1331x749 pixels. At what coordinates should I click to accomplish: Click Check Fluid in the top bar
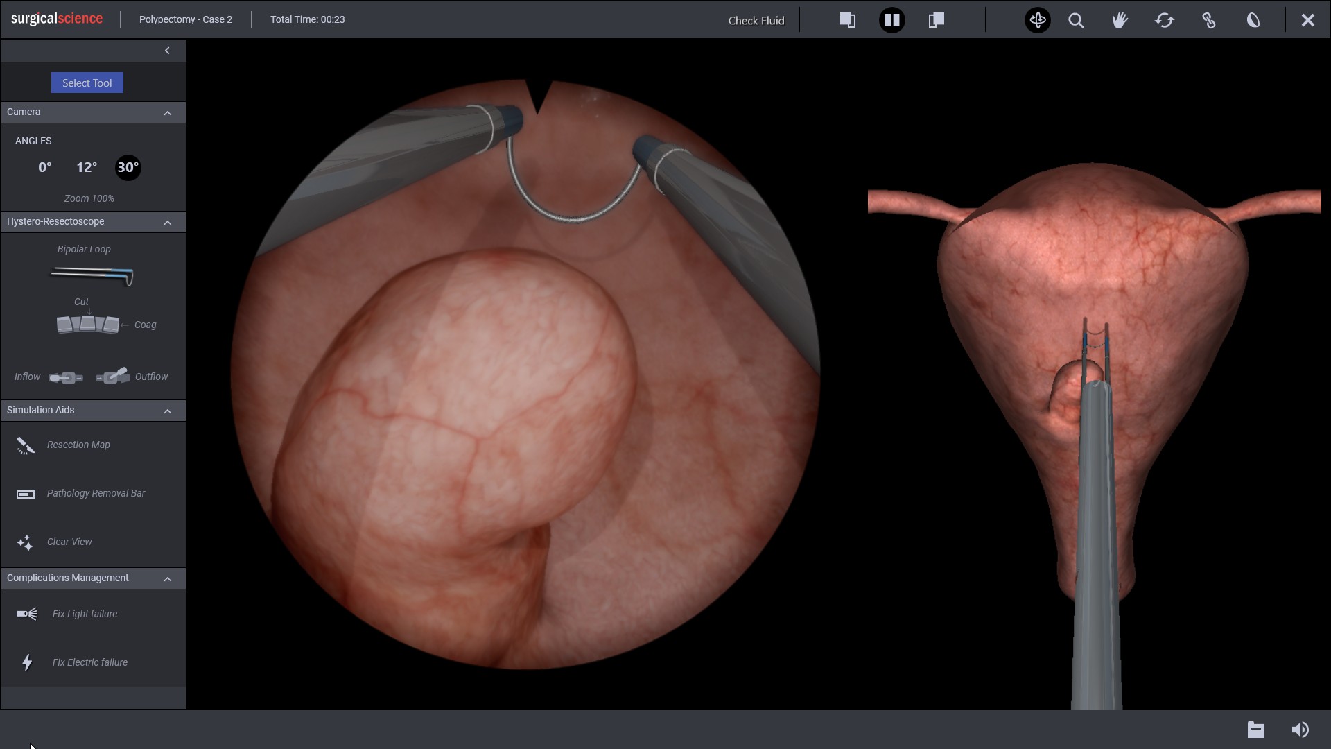coord(756,21)
